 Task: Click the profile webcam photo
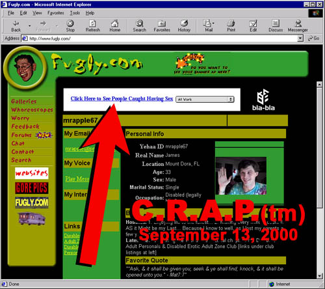tap(241, 176)
